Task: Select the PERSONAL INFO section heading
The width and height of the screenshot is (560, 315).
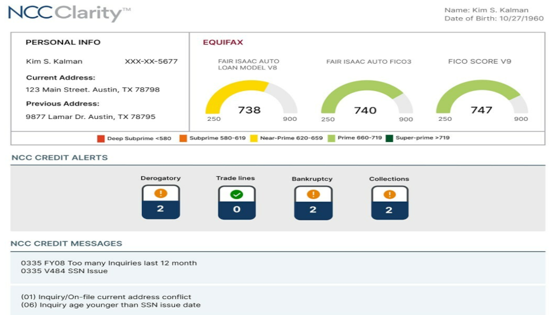Action: point(63,43)
